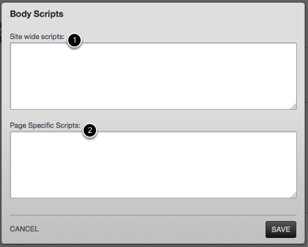Click the word "Specific" in the second label

point(41,125)
